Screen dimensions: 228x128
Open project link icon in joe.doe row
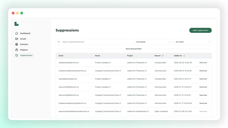pyautogui.click(x=146, y=79)
